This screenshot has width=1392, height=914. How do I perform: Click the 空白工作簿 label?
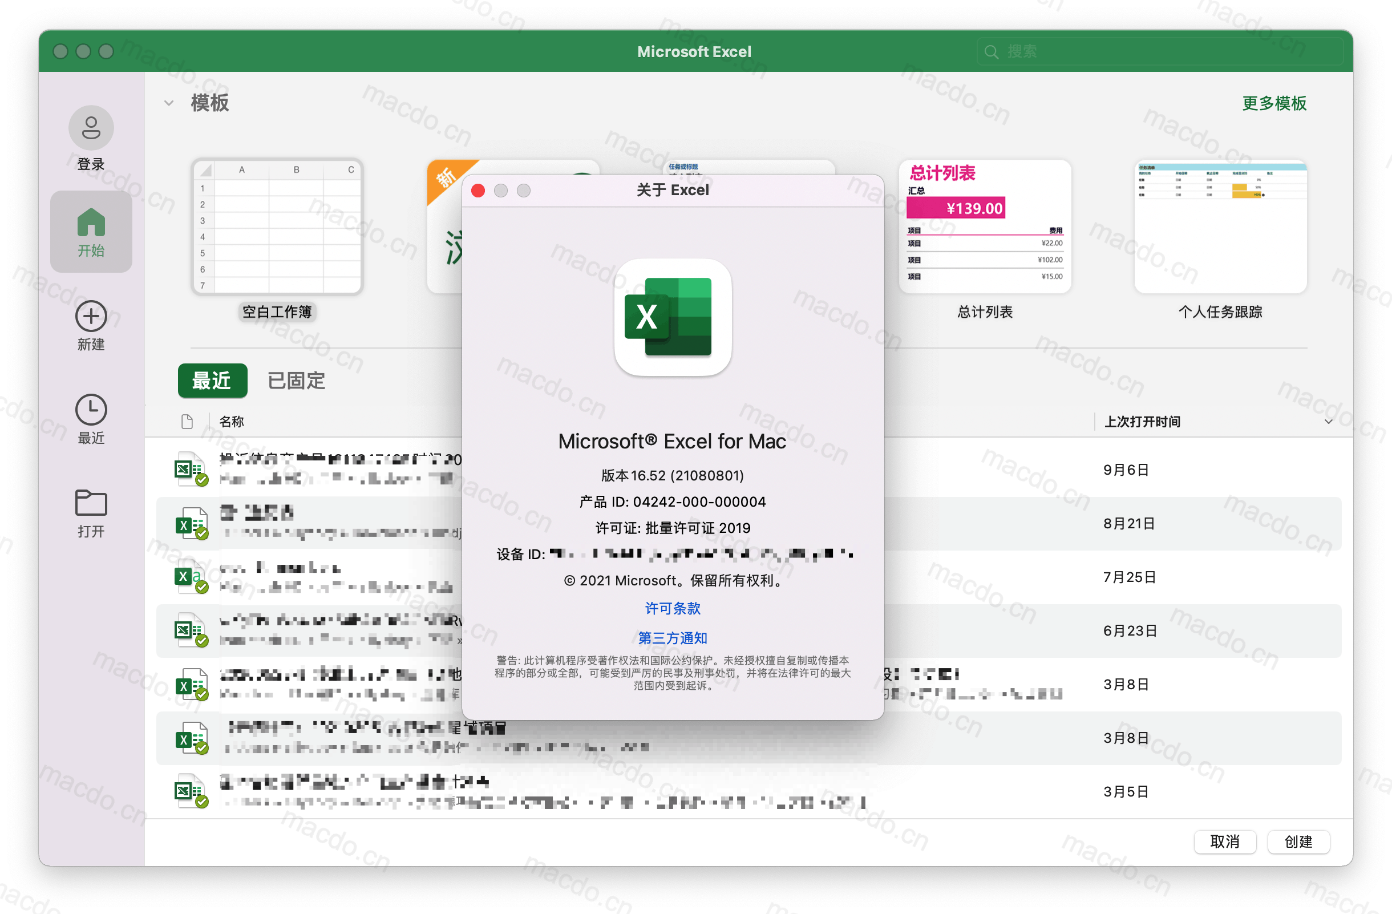(x=277, y=312)
